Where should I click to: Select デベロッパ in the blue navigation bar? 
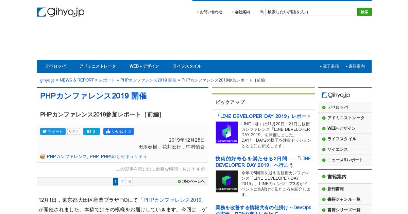55,66
